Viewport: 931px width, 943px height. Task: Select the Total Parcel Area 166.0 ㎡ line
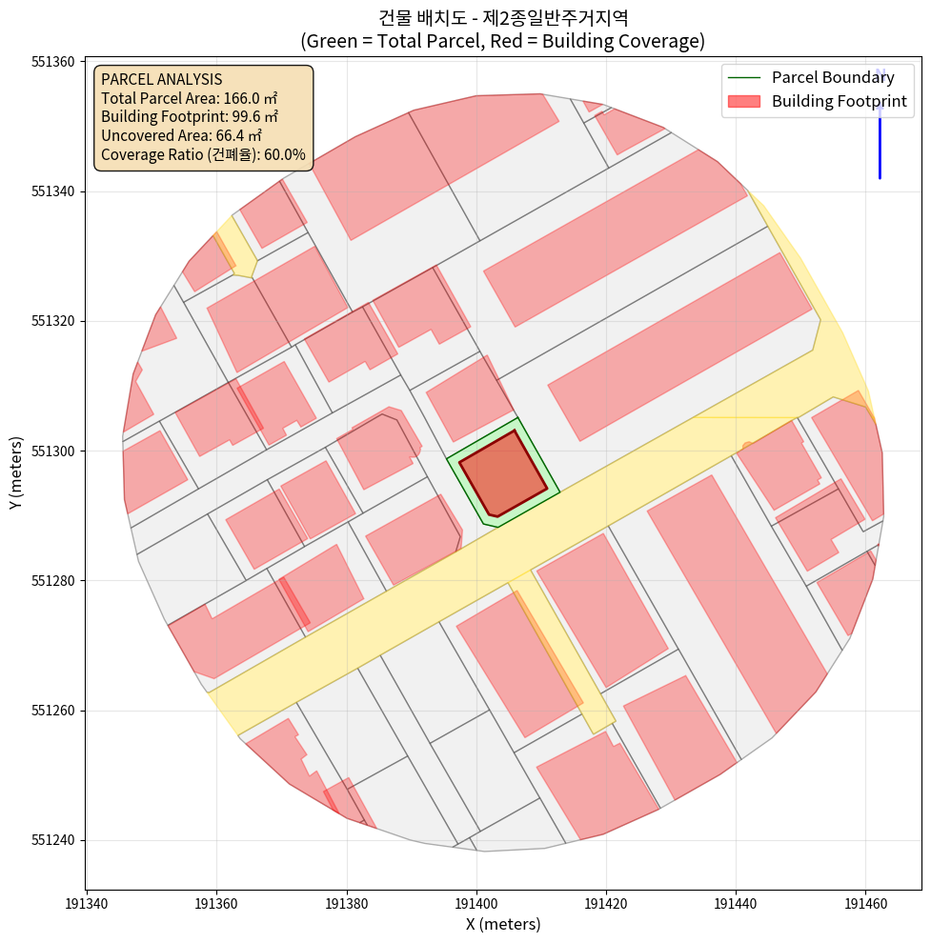click(189, 98)
